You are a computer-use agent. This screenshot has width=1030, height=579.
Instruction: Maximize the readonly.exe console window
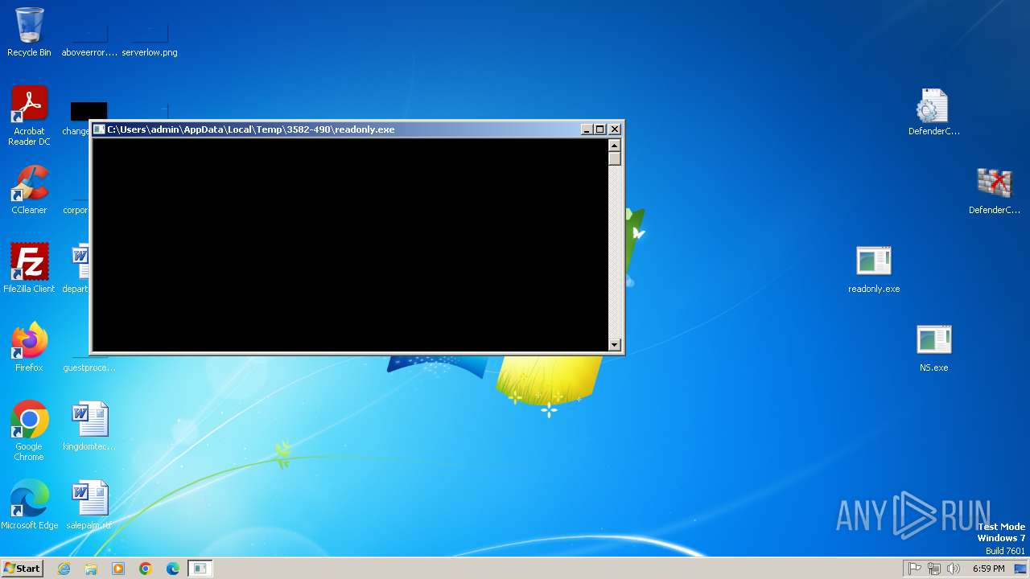tap(599, 129)
